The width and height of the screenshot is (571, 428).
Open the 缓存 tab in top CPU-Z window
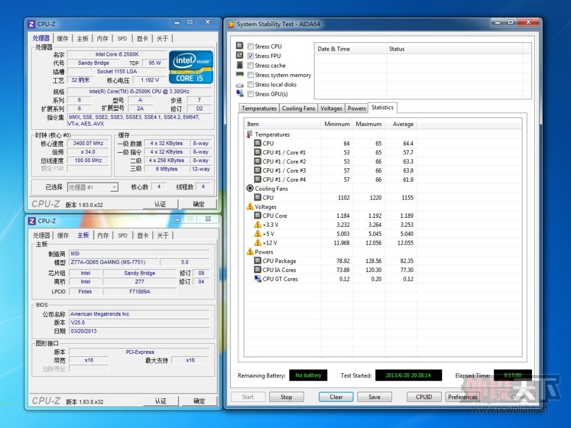(x=62, y=38)
